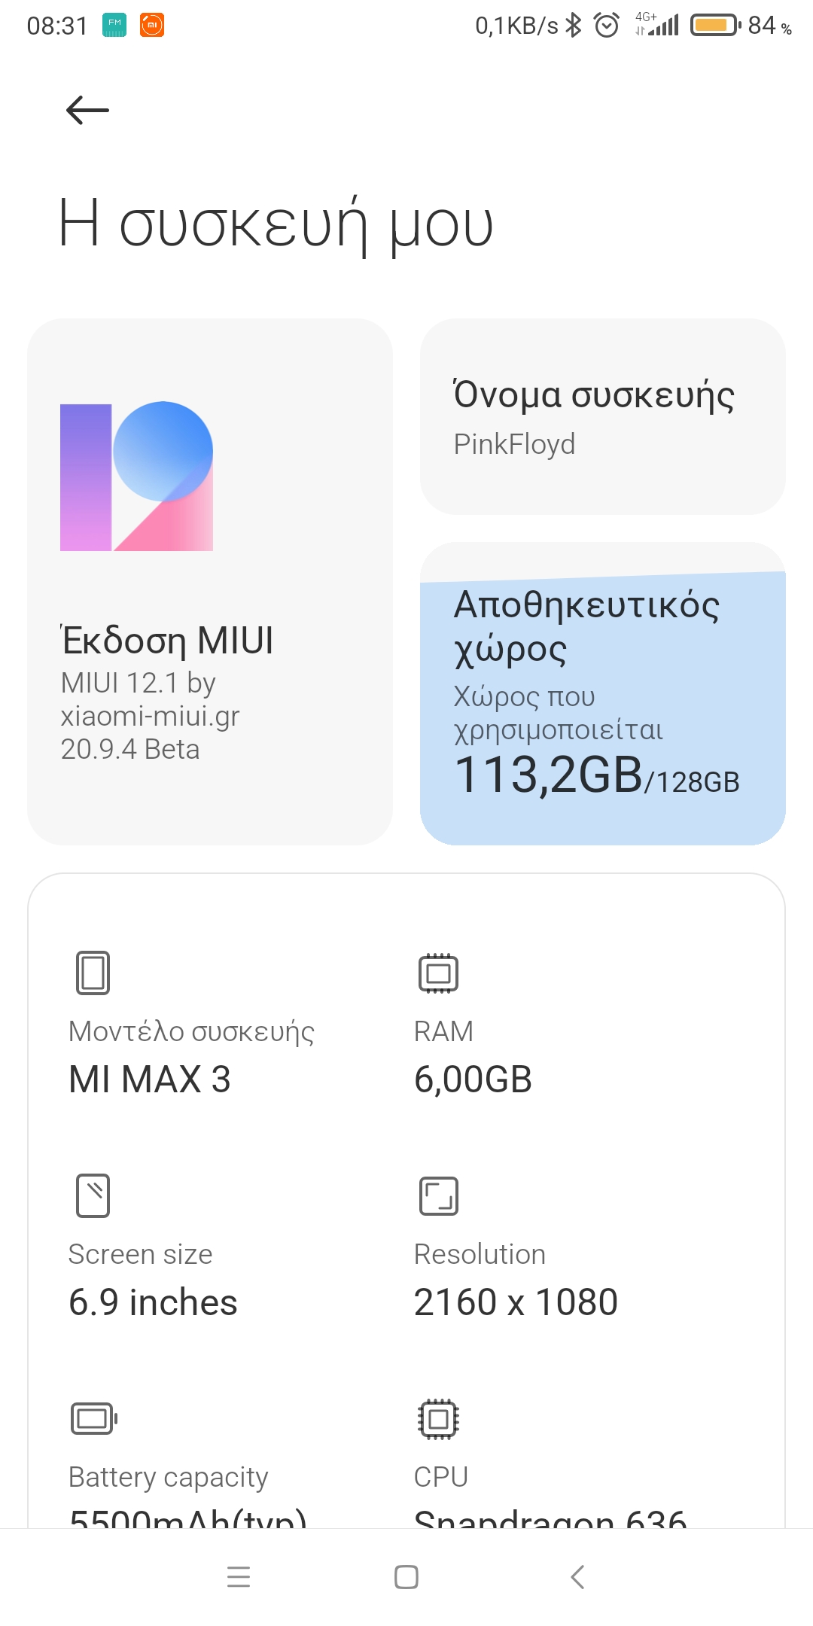This screenshot has height=1626, width=813.
Task: Tap the MIUI 12 logo
Action: pos(136,476)
